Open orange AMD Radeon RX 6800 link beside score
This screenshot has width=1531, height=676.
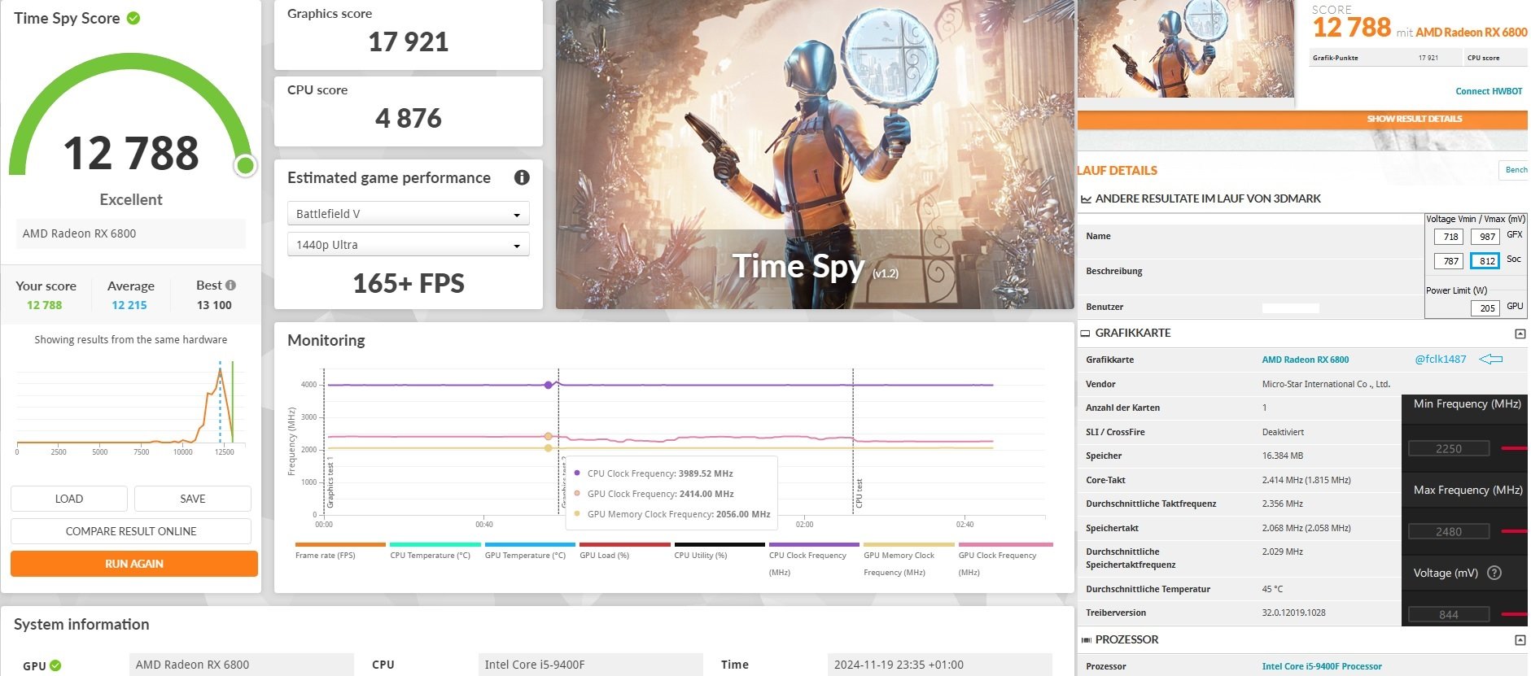[x=1471, y=33]
